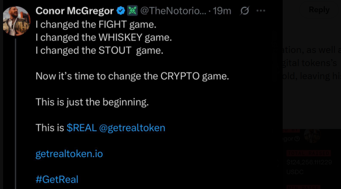Click the small dimmed avatar at right
The height and width of the screenshot is (189, 341).
coord(312,136)
